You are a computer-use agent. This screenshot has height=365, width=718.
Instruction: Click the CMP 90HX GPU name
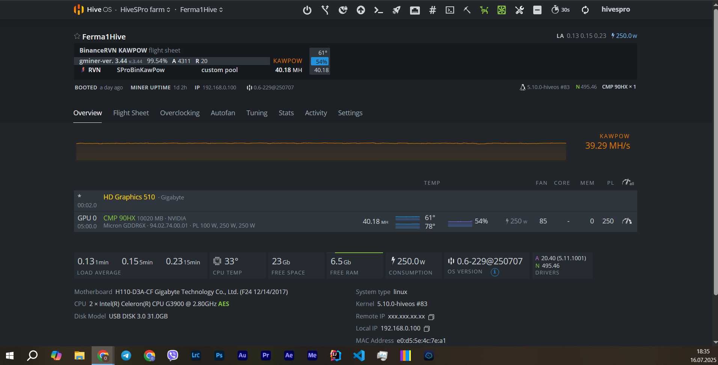(x=119, y=218)
